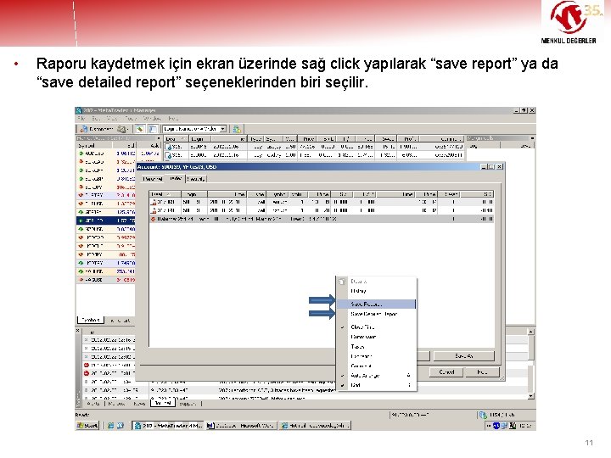This screenshot has height=458, width=611.
Task: Click the blue round system tray icon
Action: click(x=496, y=426)
